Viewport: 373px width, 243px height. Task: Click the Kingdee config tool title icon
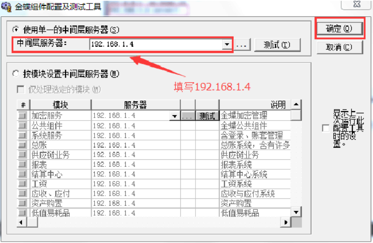(6, 7)
